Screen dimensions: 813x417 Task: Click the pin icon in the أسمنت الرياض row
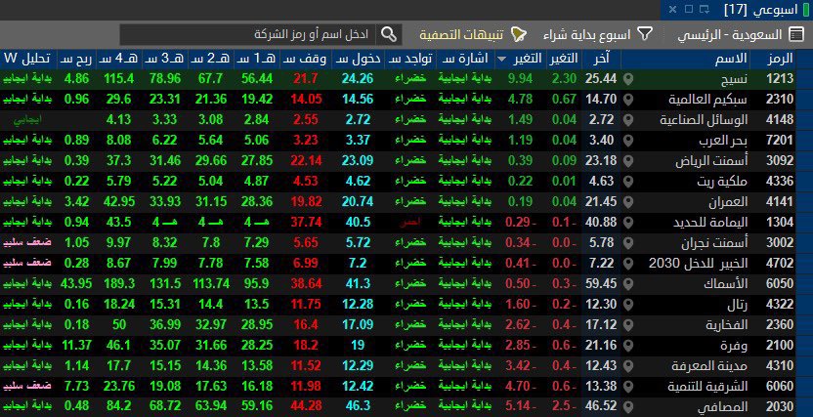pos(628,161)
